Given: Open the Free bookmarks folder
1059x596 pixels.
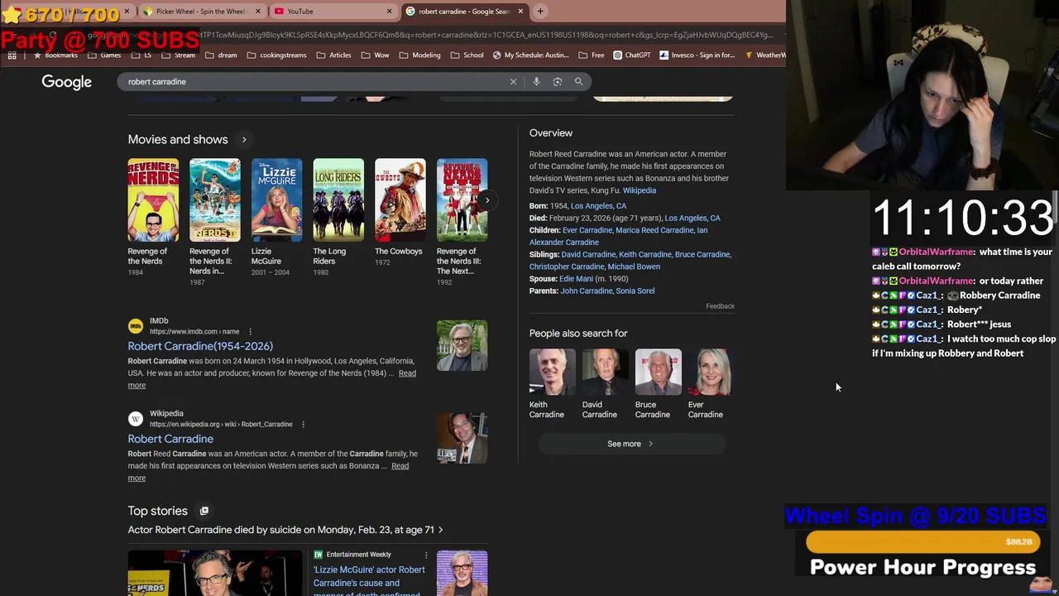Looking at the screenshot, I should (592, 55).
